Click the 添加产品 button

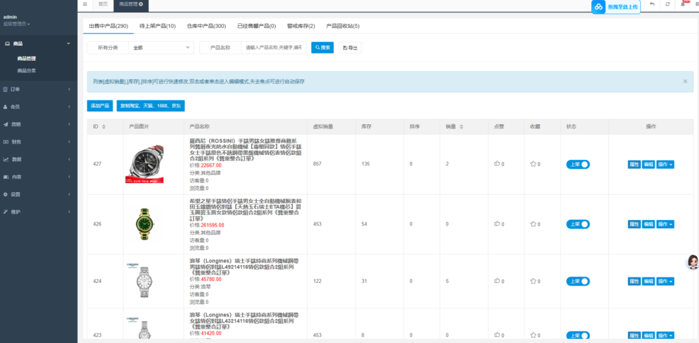[x=100, y=106]
